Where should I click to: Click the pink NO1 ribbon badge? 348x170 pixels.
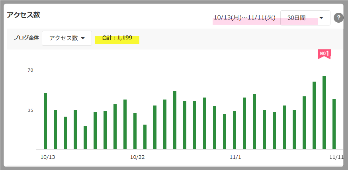point(324,54)
